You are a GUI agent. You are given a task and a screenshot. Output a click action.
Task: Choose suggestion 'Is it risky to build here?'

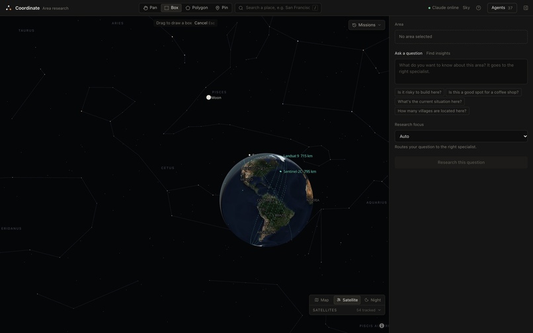[419, 92]
